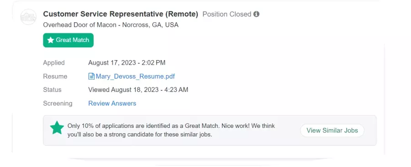Open the Customer Service Representative (Remote) job title
Screen dimensions: 411x167
(121, 14)
